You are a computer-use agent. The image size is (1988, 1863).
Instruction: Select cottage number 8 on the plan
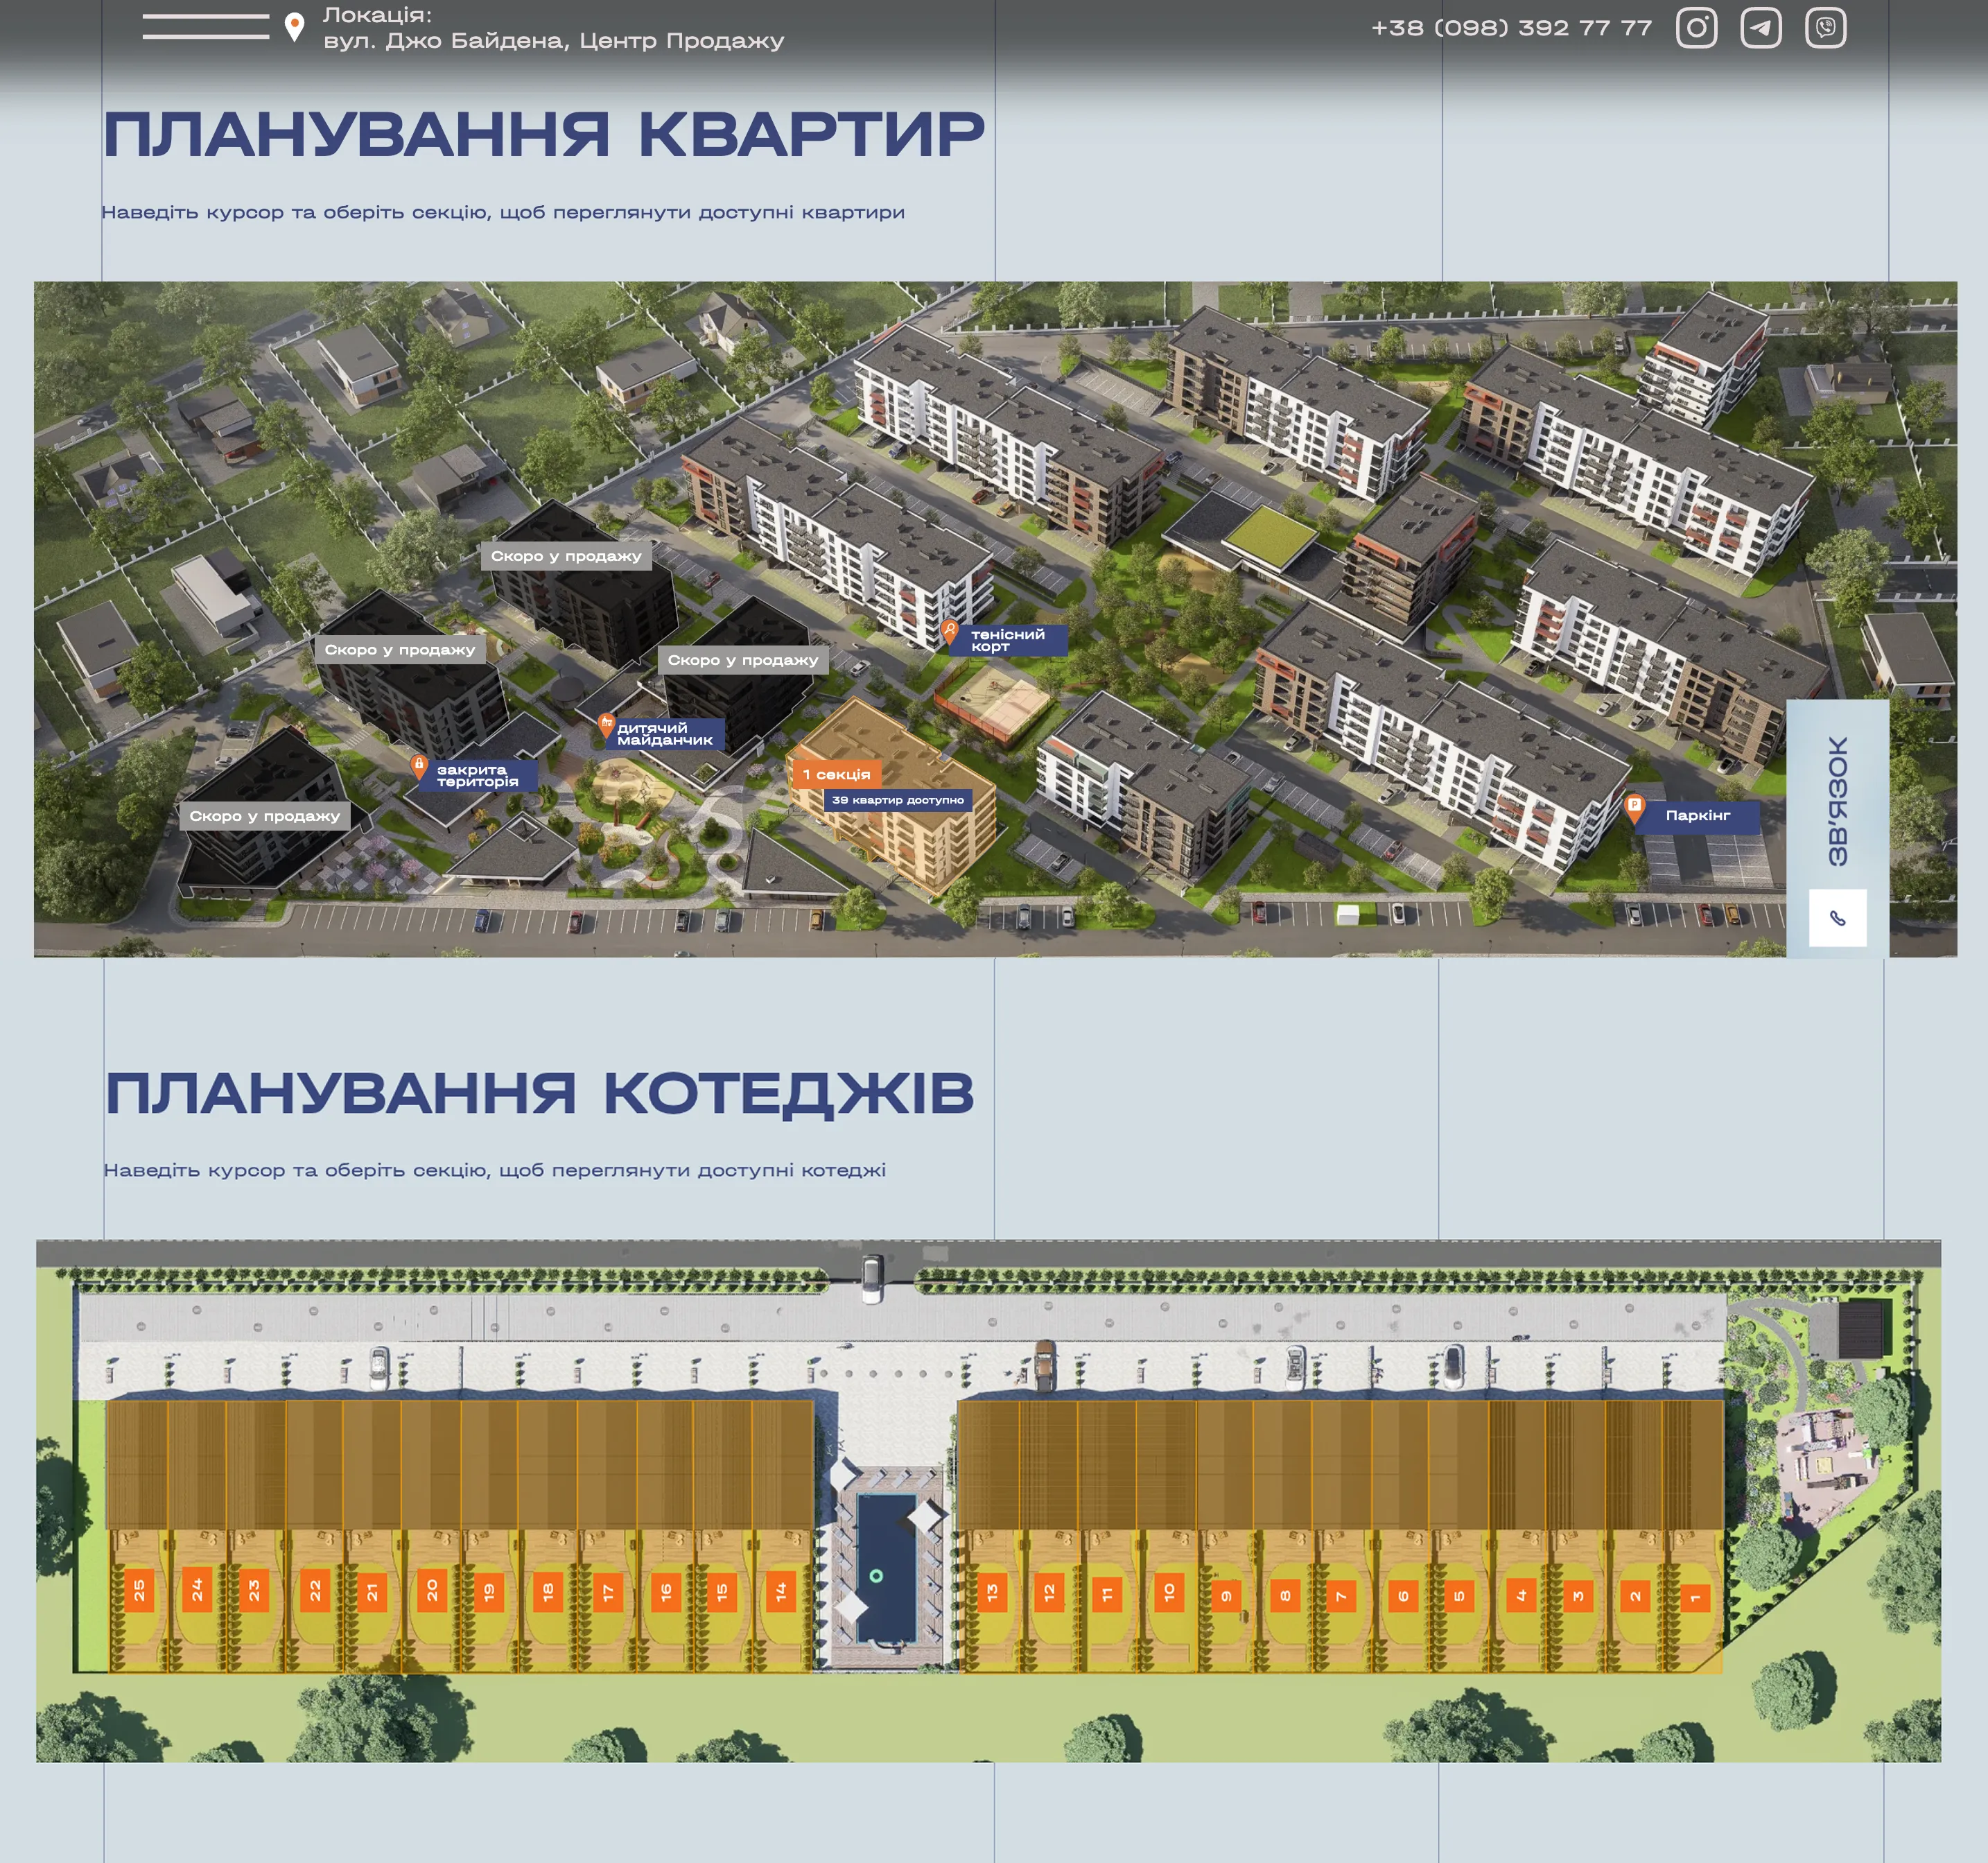point(1285,1595)
